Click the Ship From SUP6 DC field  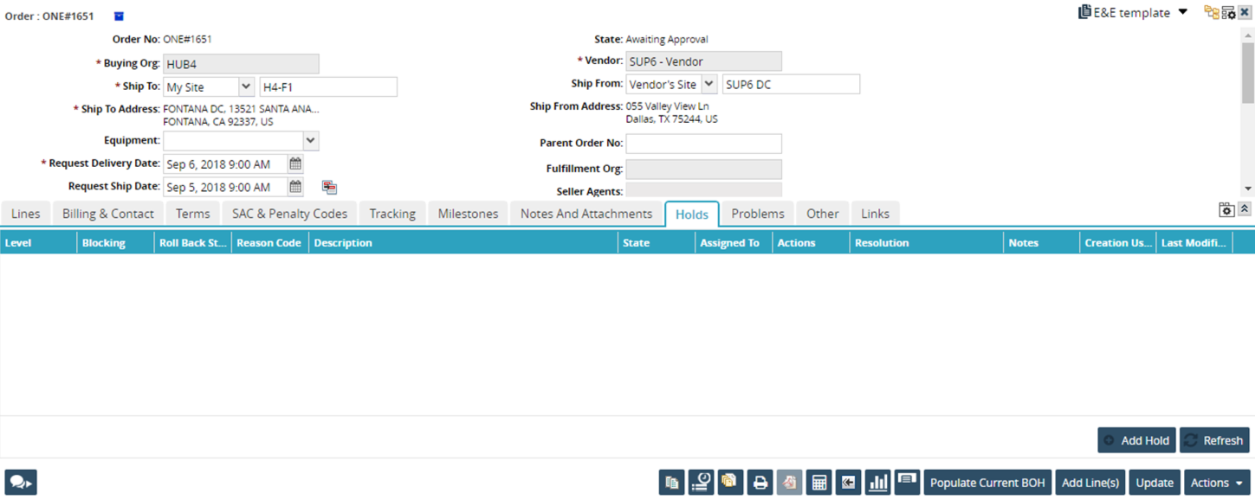791,84
